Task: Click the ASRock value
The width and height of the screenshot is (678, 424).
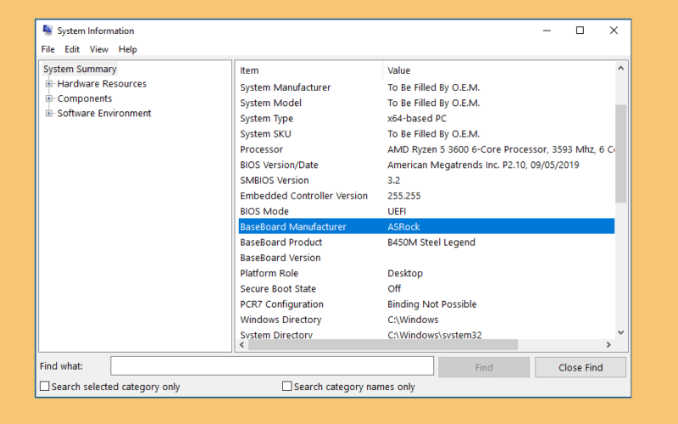Action: 403,226
